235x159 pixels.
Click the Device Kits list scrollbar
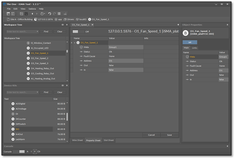point(67,117)
